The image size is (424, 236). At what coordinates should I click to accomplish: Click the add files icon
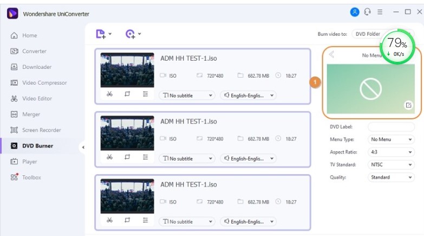[x=101, y=34]
